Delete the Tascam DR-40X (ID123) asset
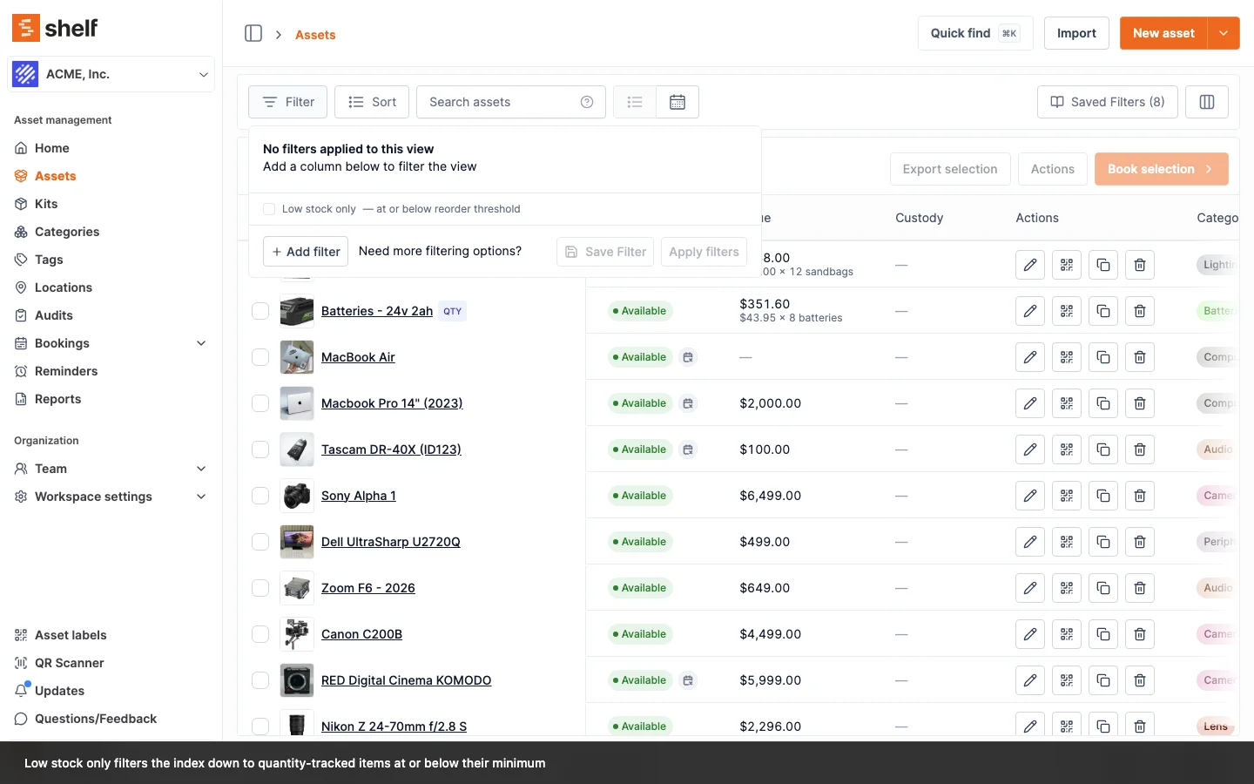Viewport: 1254px width, 784px height. coord(1140,449)
